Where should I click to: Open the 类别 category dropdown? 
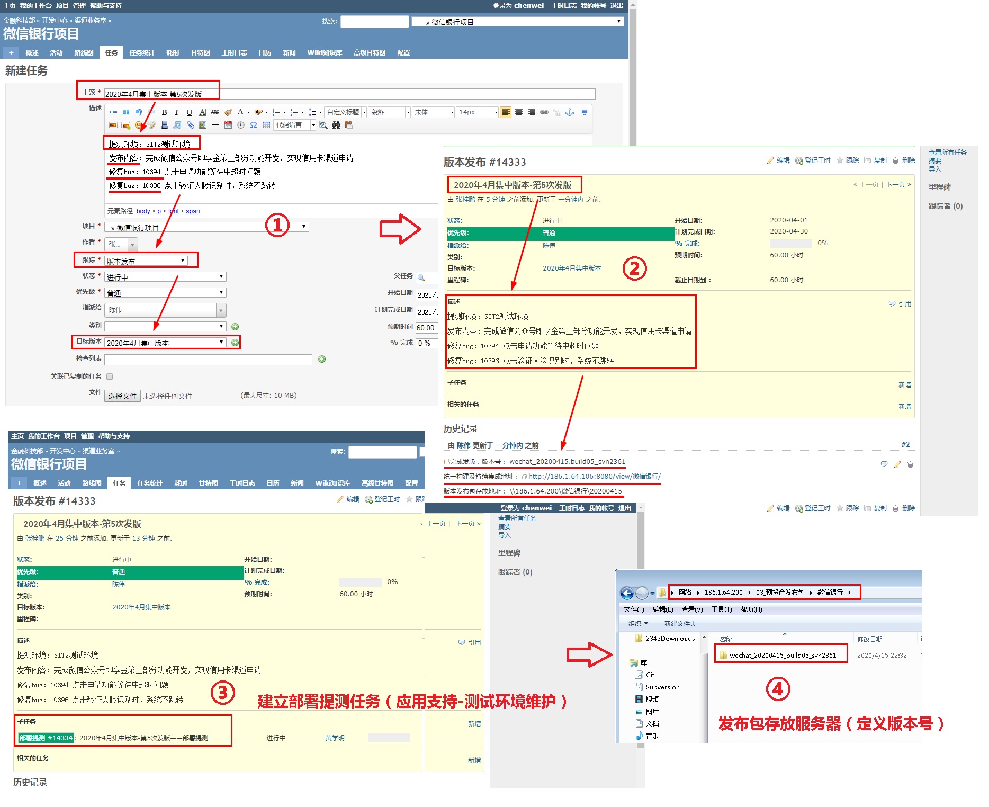pos(165,326)
